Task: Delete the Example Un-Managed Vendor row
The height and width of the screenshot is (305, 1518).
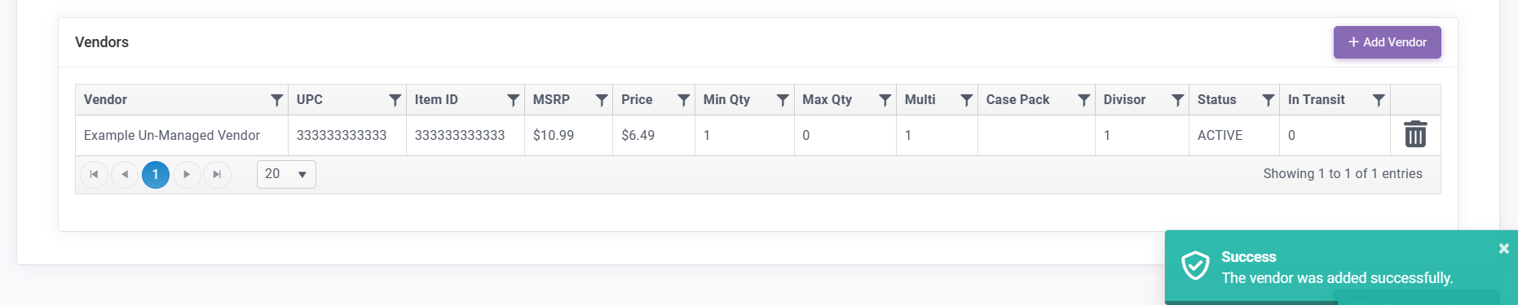Action: coord(1415,134)
